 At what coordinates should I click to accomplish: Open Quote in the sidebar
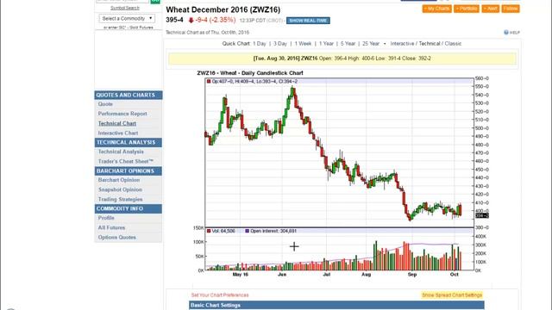(105, 104)
